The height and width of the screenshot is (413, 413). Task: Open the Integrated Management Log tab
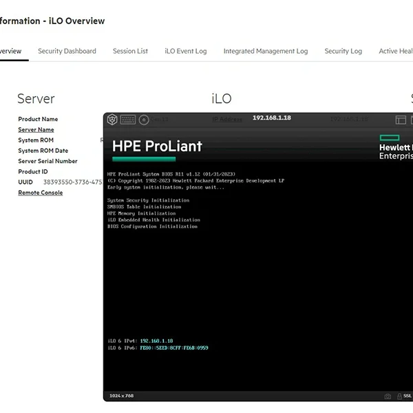(265, 51)
